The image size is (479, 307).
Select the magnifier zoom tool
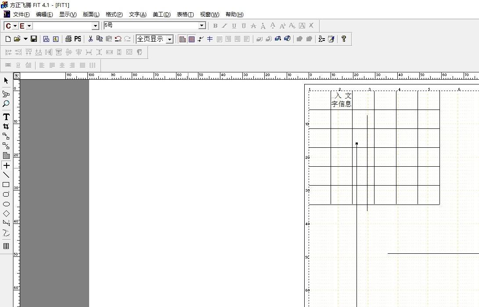click(6, 103)
